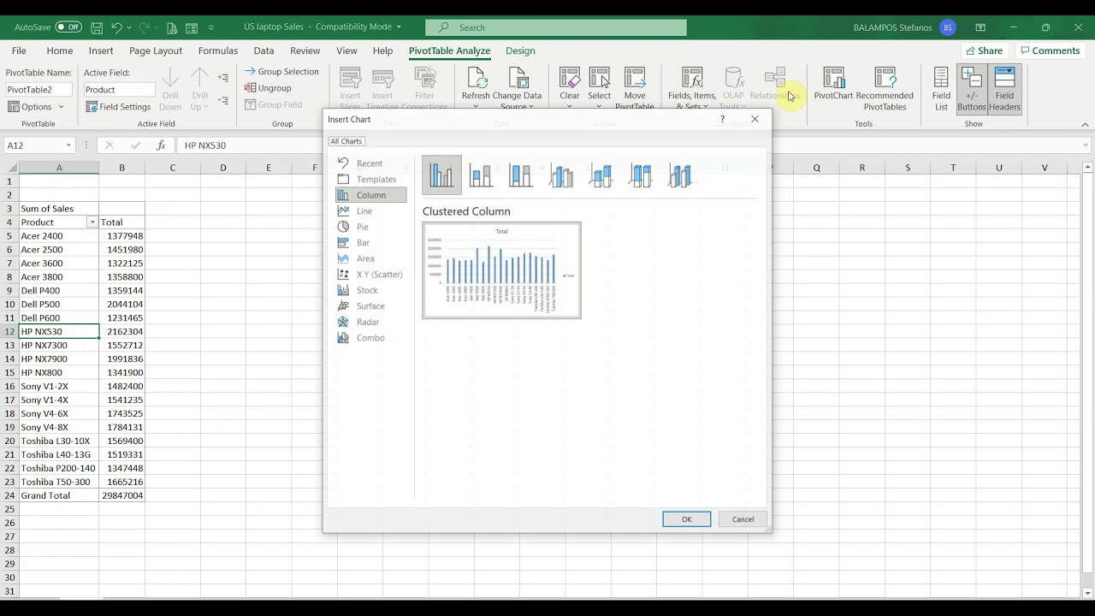Screen dimensions: 1095x616
Task: Open the Design ribbon tab
Action: coord(520,50)
